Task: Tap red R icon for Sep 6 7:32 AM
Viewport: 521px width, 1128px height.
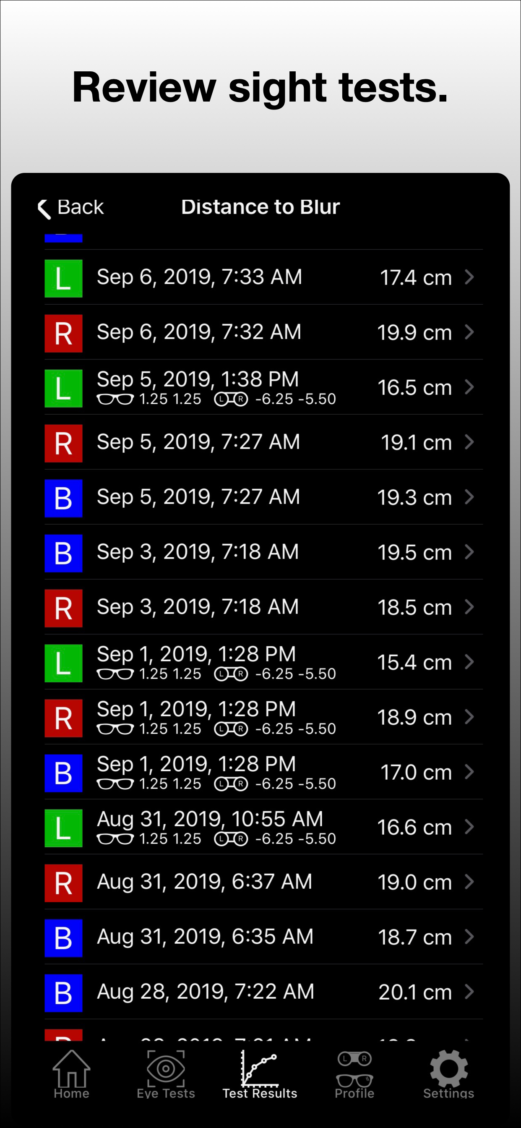Action: tap(63, 333)
